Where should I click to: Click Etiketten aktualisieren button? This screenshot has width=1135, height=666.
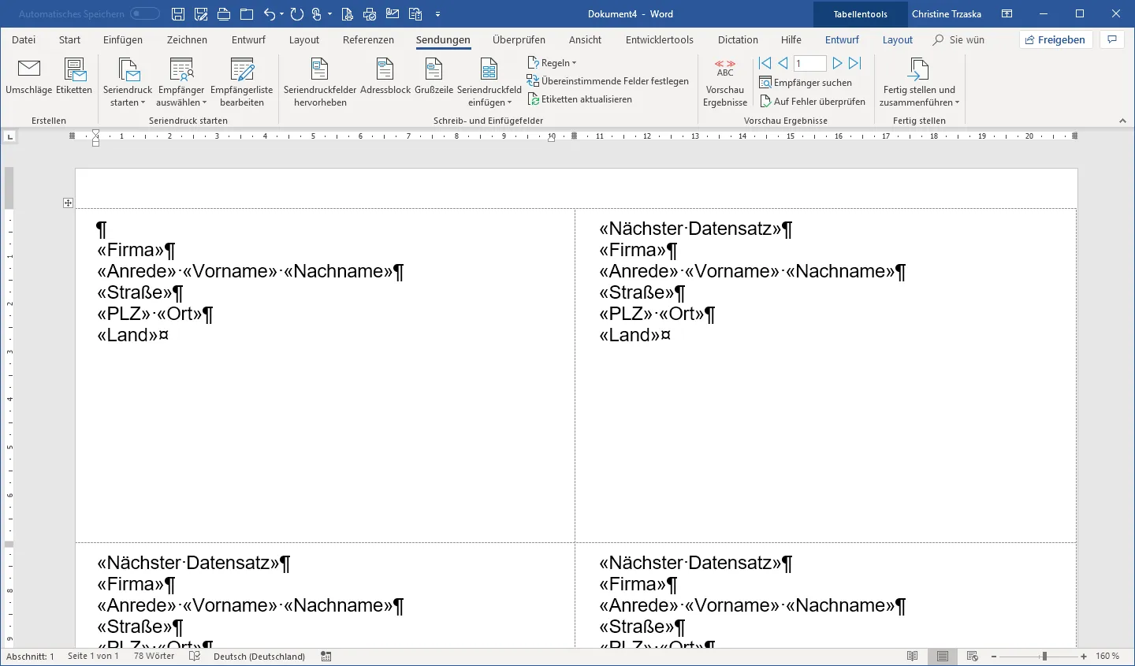pyautogui.click(x=580, y=99)
